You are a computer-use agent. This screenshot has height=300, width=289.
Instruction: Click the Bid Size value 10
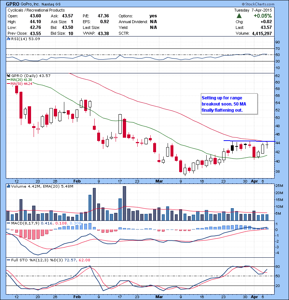[71, 34]
